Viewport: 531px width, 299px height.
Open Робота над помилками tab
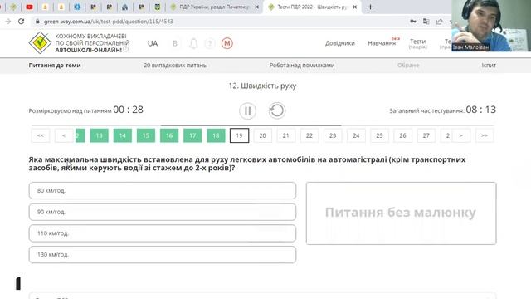click(x=302, y=65)
